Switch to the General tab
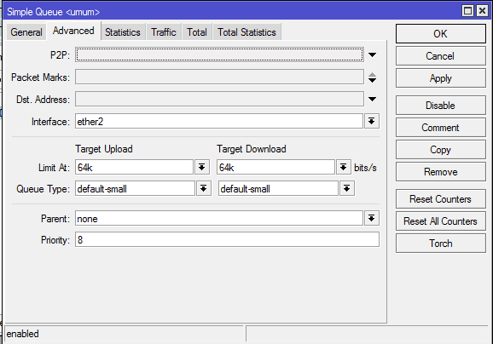The width and height of the screenshot is (493, 344). click(x=26, y=32)
